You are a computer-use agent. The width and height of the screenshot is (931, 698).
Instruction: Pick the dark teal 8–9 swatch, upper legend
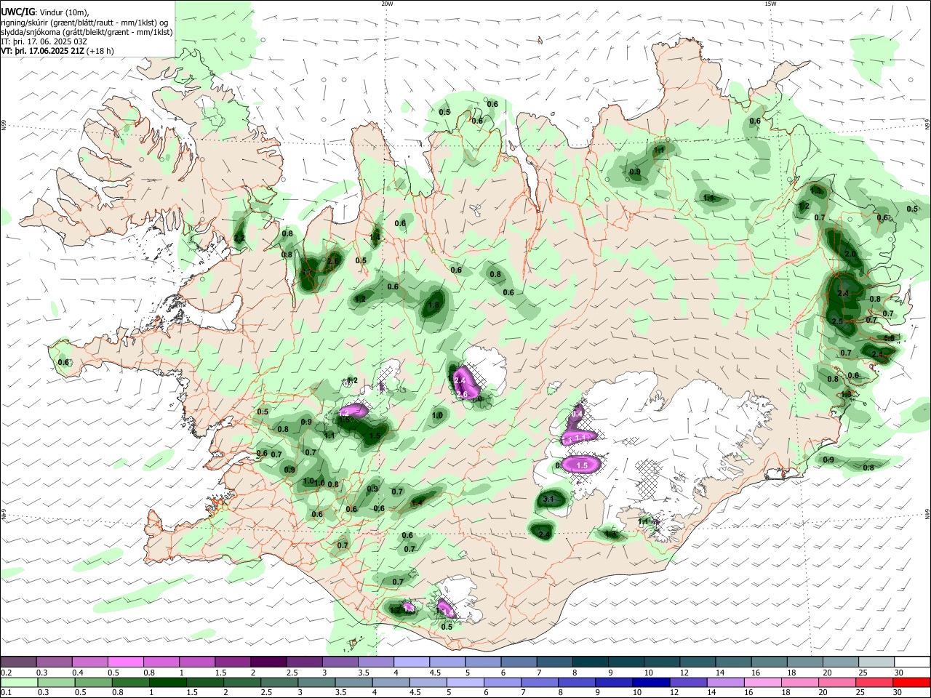(x=591, y=662)
